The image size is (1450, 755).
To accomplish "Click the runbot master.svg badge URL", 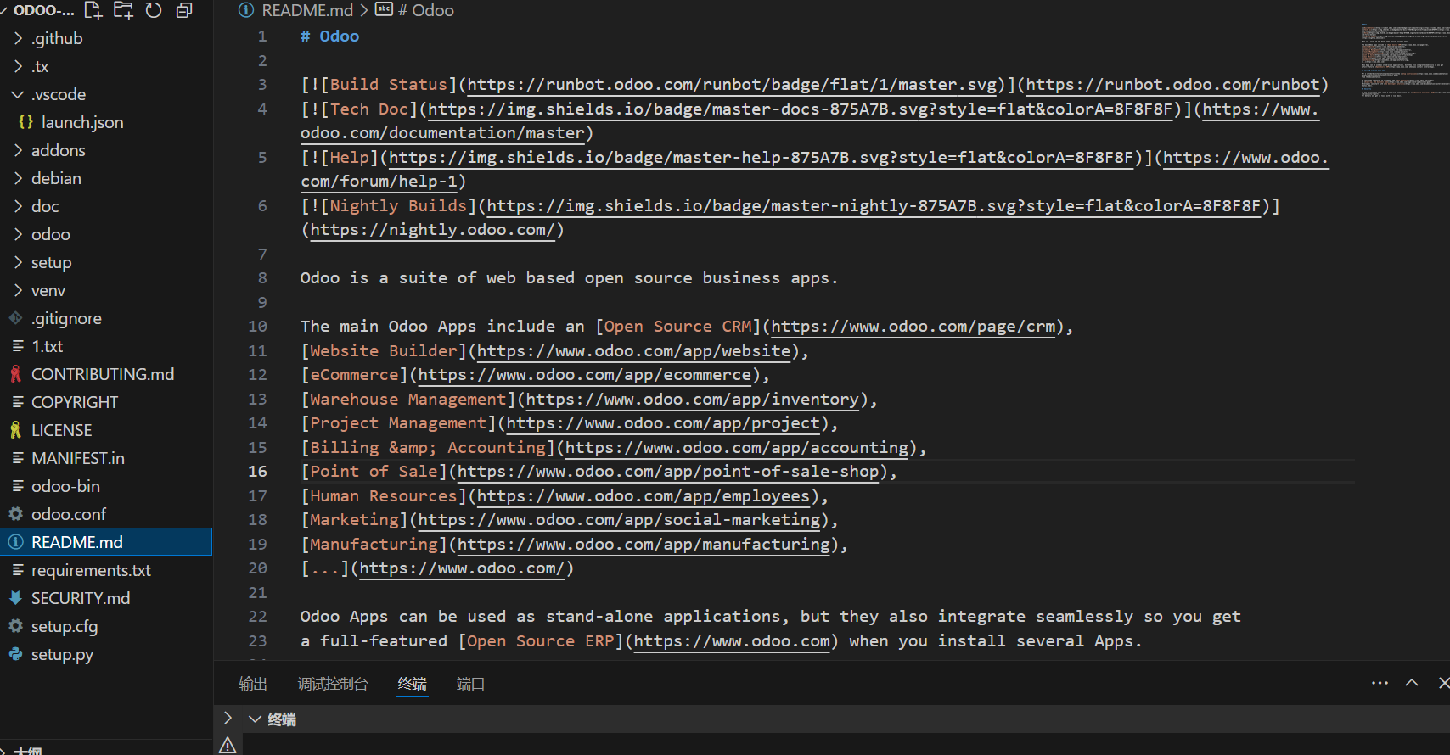I will [x=732, y=85].
